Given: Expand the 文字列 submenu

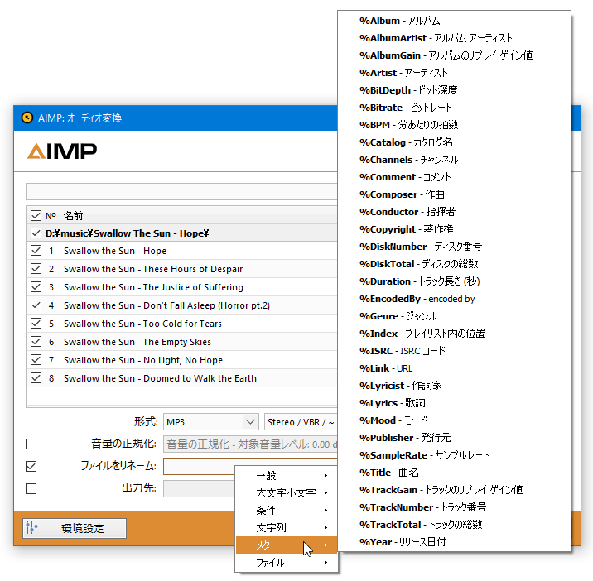Looking at the screenshot, I should (287, 528).
